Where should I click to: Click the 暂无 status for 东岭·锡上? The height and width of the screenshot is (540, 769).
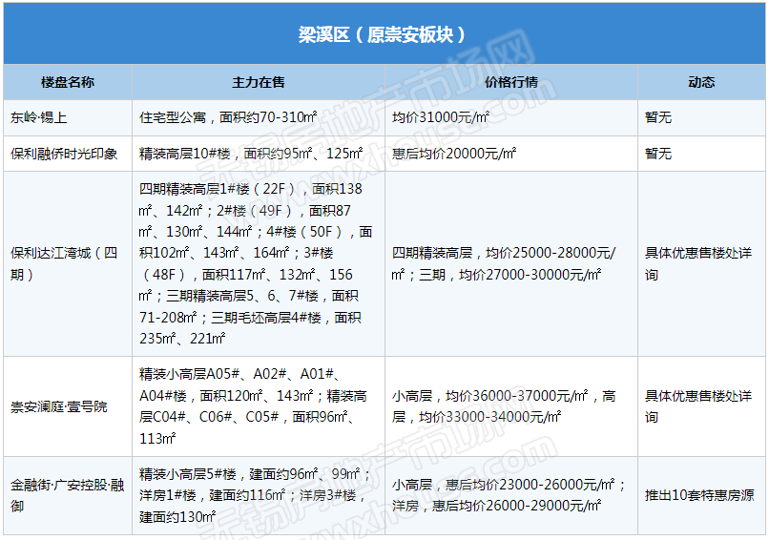point(658,118)
